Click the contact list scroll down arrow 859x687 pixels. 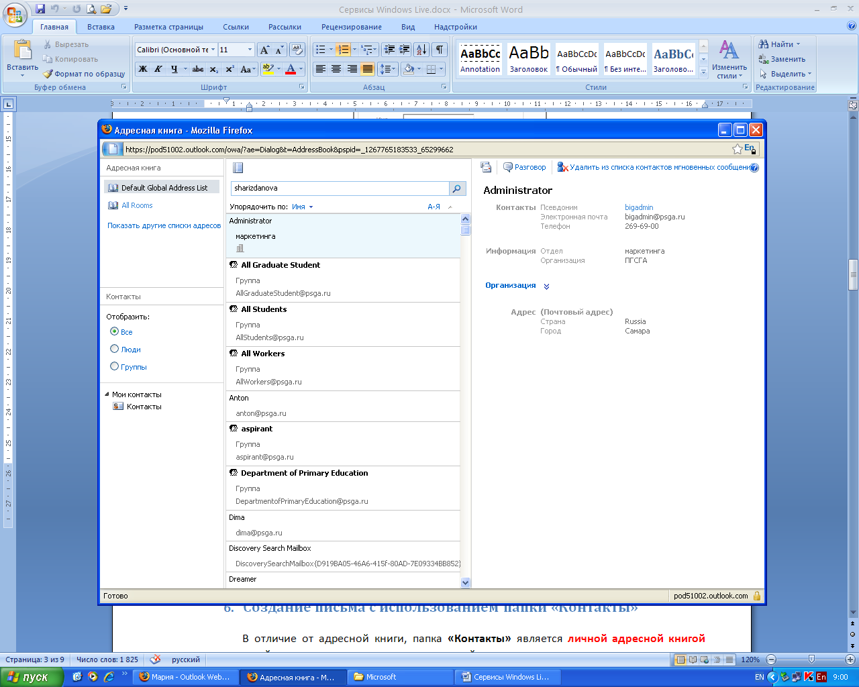point(466,583)
